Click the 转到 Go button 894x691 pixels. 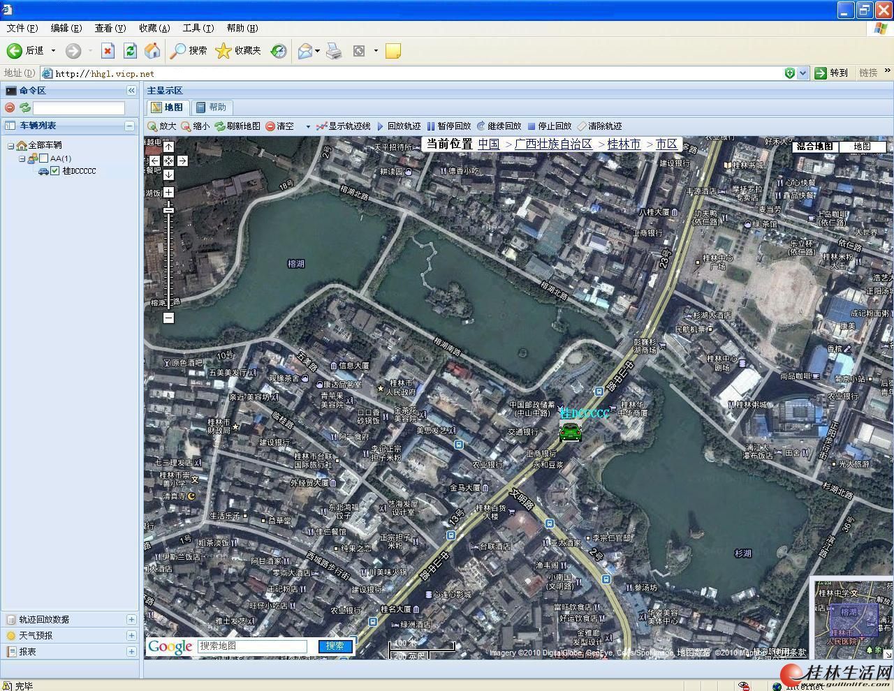click(831, 73)
